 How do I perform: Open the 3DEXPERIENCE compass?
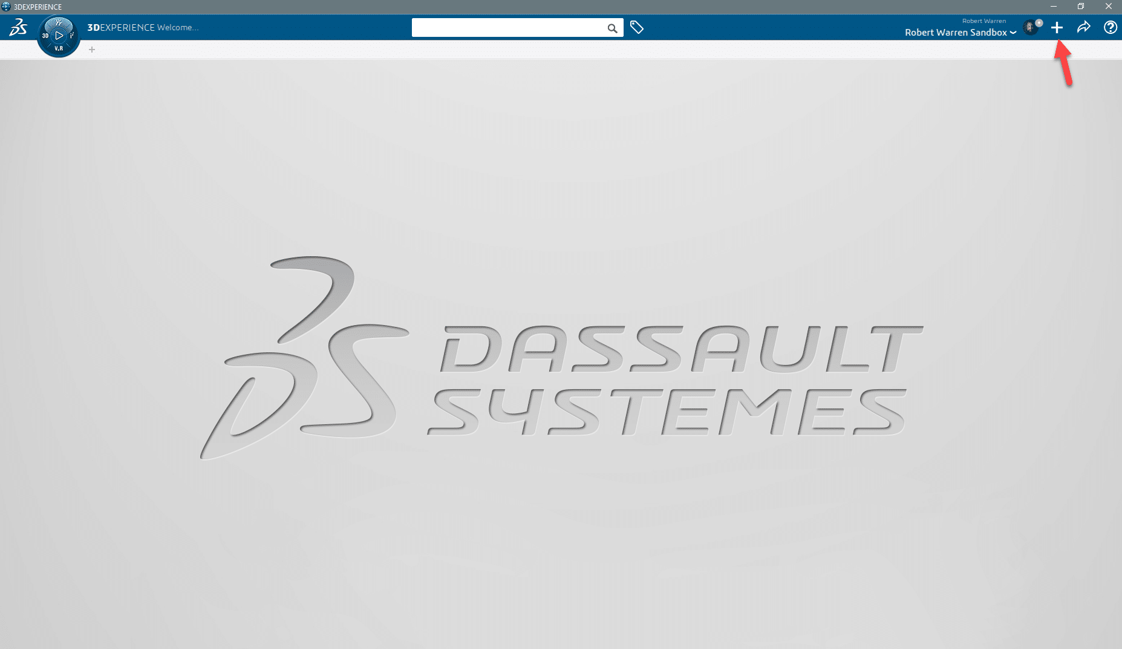pyautogui.click(x=59, y=36)
